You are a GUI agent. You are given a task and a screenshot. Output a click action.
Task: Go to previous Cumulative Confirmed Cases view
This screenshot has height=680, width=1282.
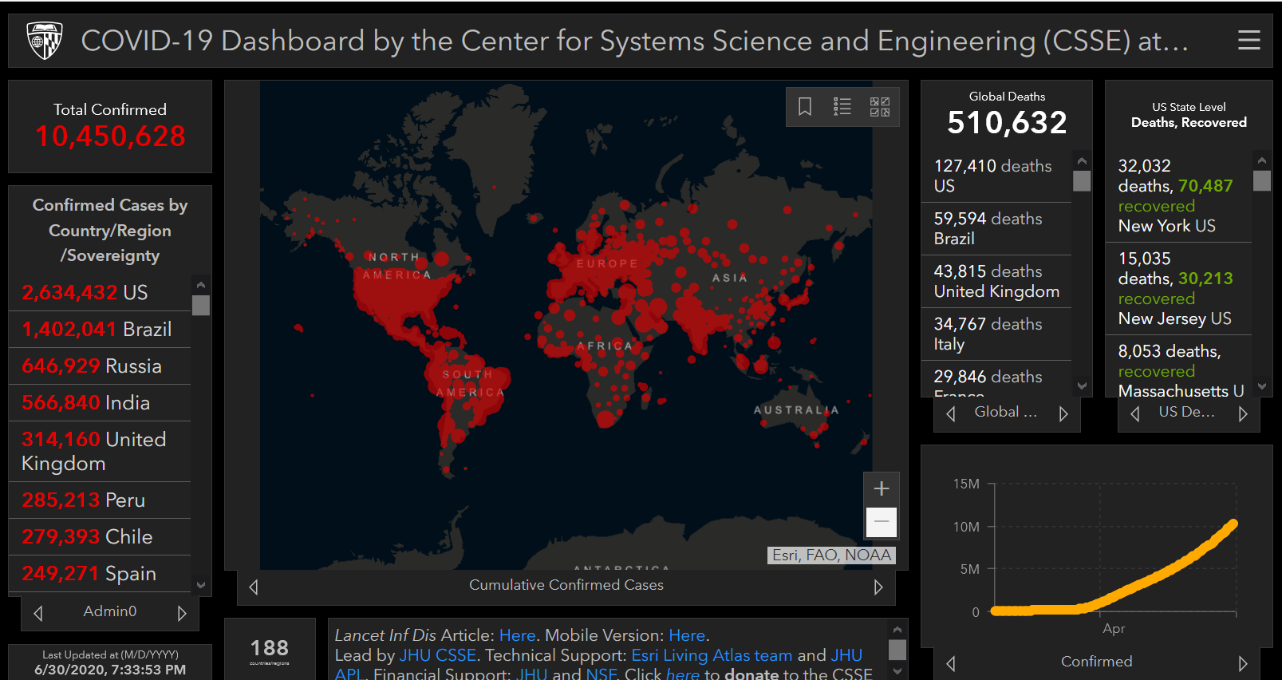254,587
